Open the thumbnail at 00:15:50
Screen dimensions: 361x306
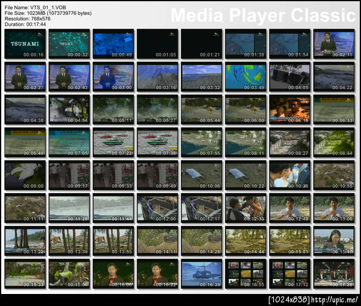[x=69, y=274]
